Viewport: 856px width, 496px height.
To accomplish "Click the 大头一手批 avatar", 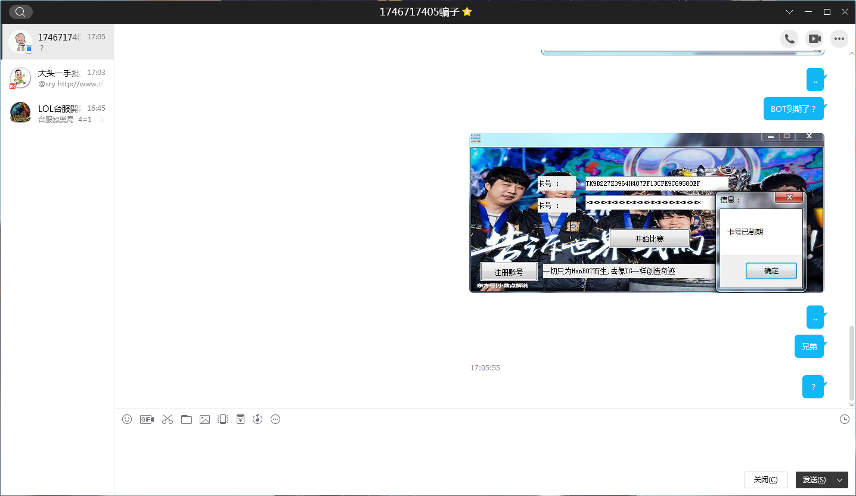I will tap(20, 77).
